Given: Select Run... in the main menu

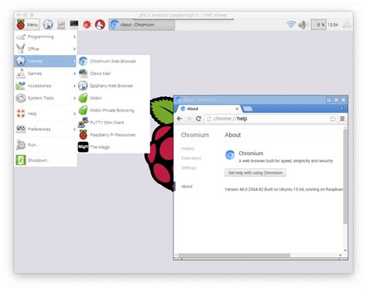Looking at the screenshot, I should 46,145.
